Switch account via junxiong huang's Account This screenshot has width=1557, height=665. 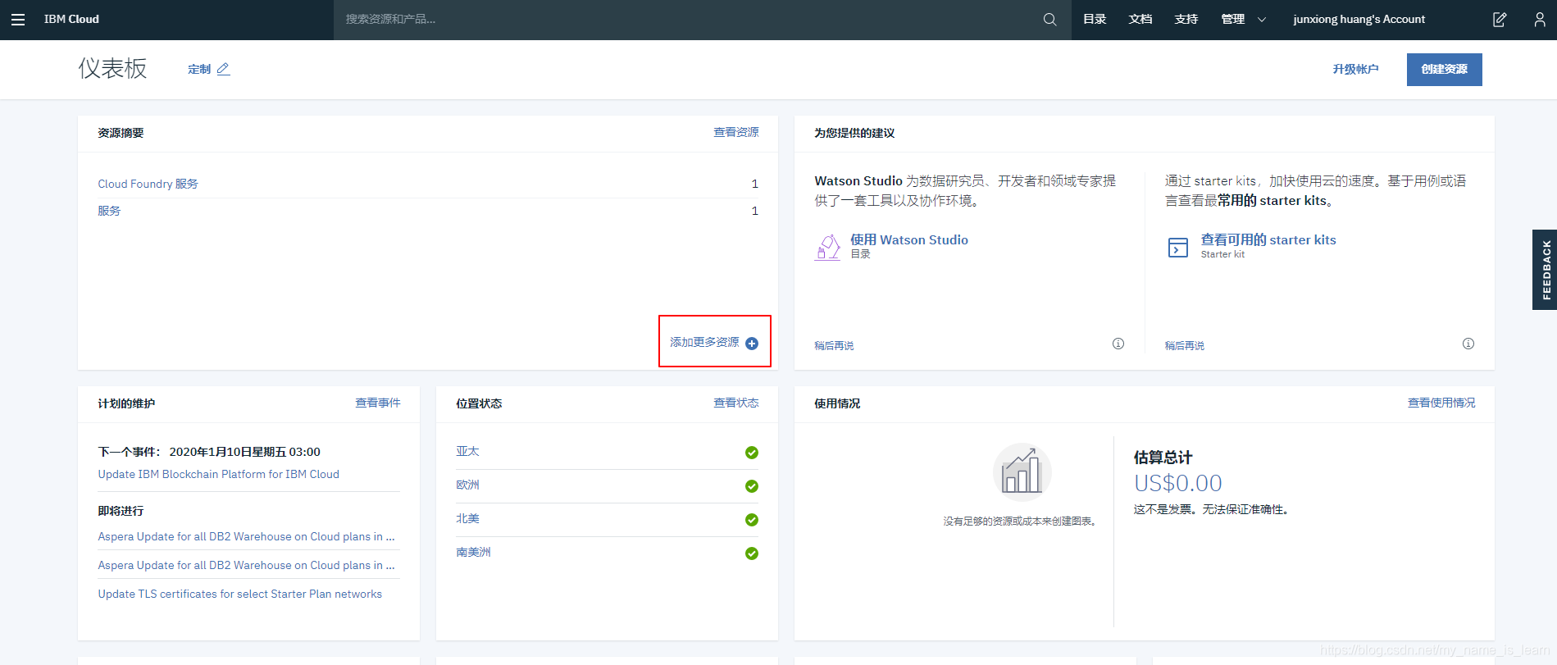click(1359, 19)
